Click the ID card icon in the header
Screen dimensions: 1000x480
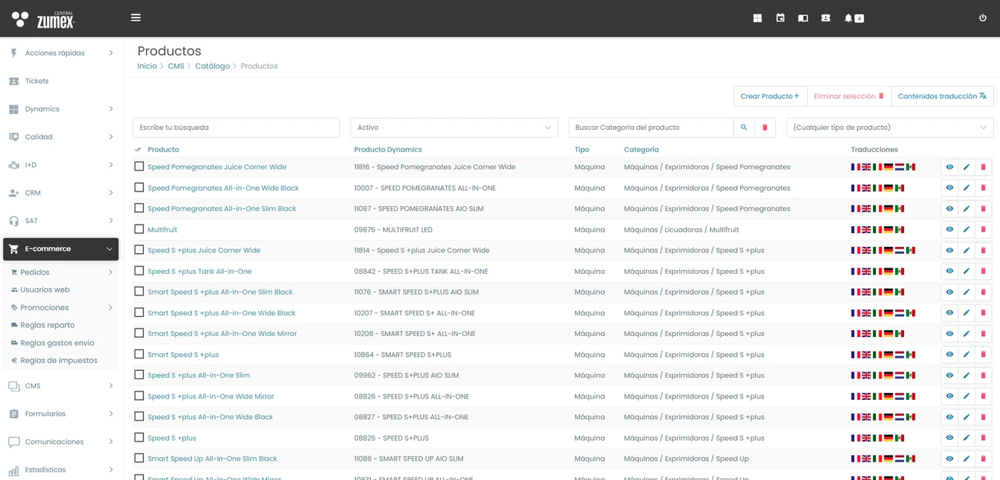click(x=825, y=18)
